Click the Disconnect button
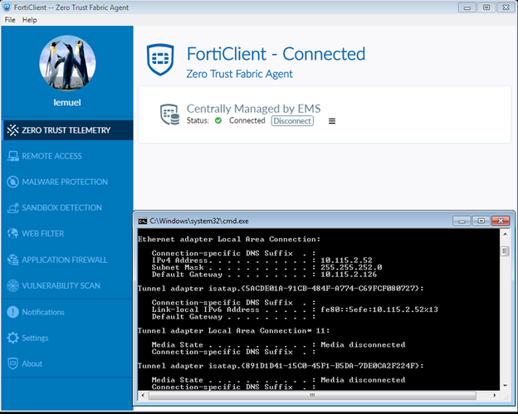This screenshot has height=414, width=518. coord(292,121)
